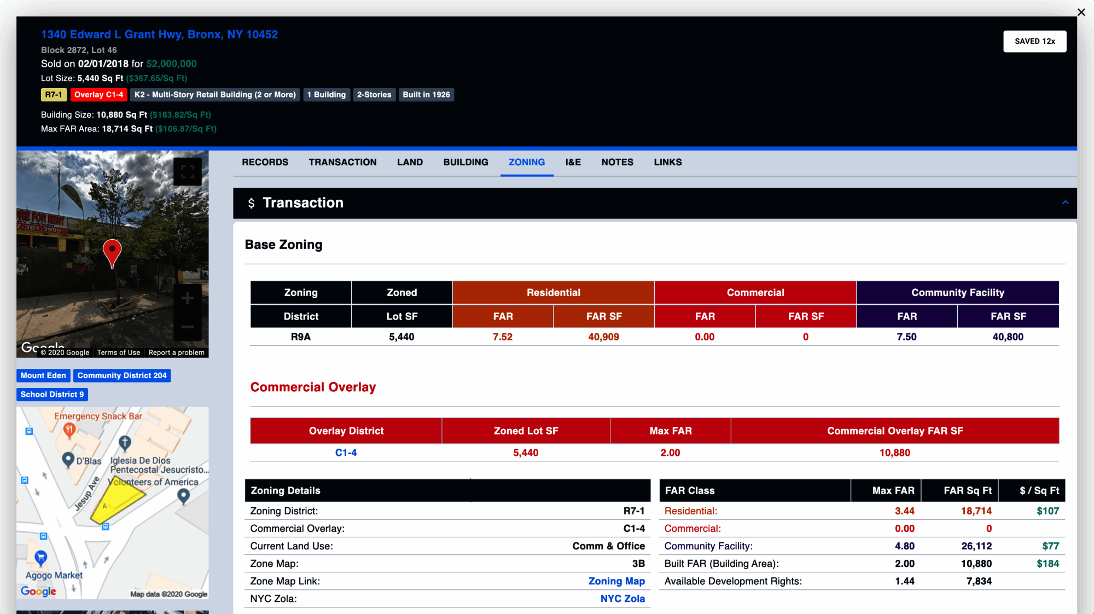This screenshot has width=1094, height=614.
Task: Open the NYC Zola link
Action: pyautogui.click(x=622, y=599)
